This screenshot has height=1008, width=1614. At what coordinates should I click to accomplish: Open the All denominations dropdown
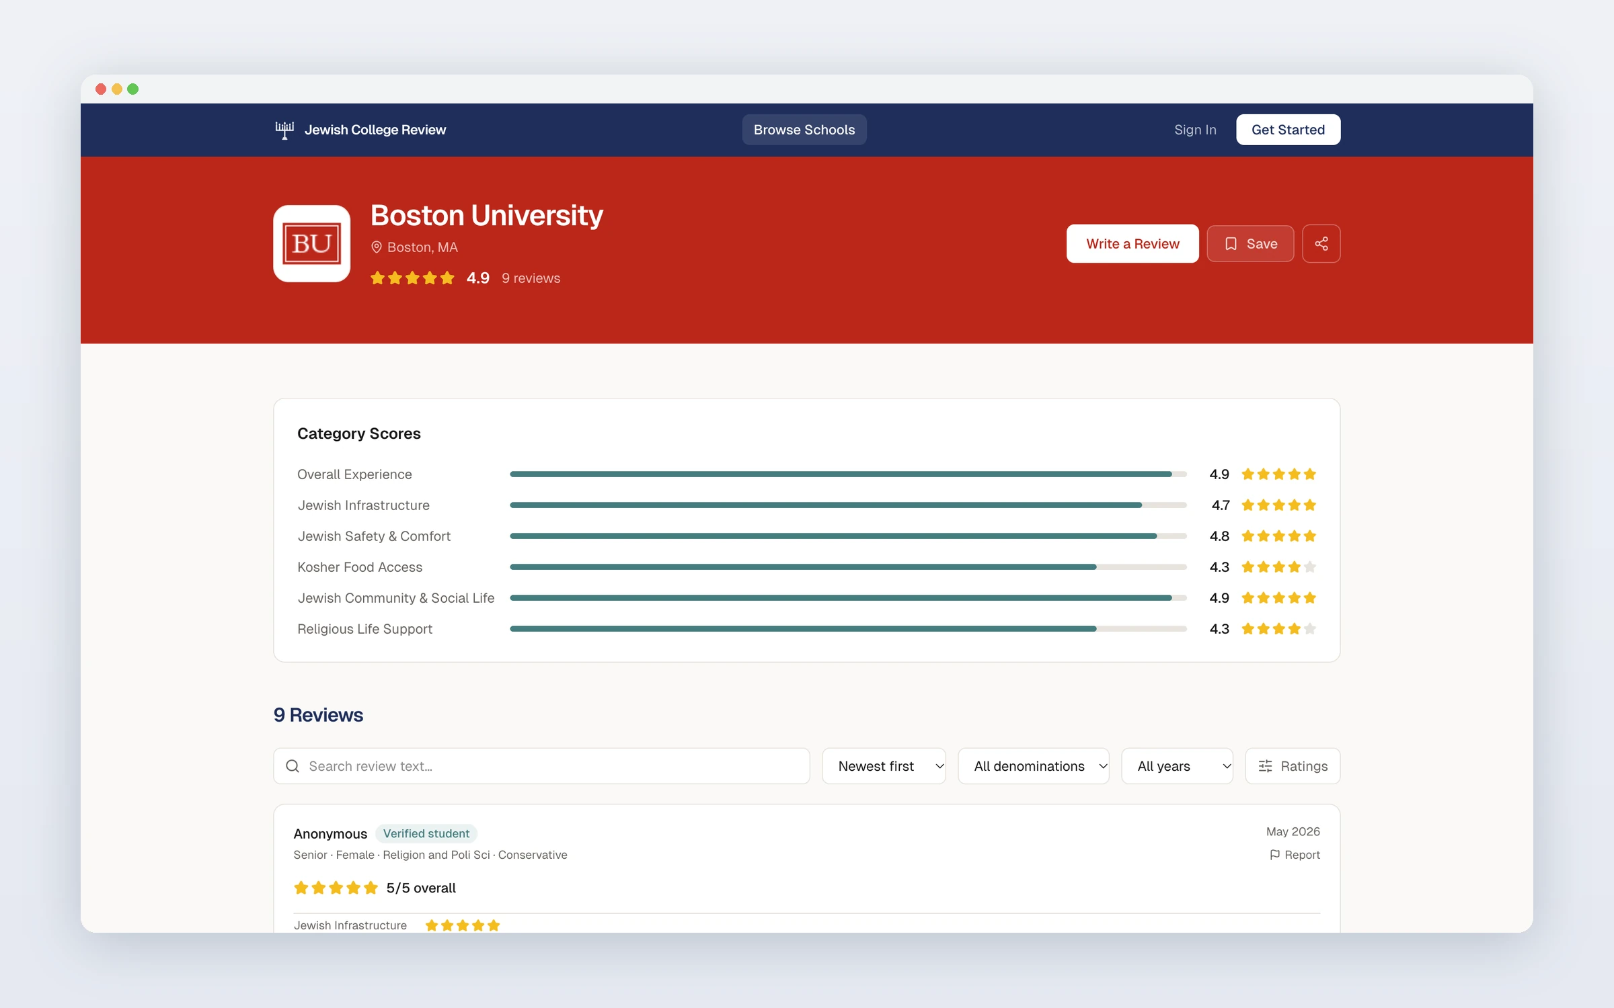pyautogui.click(x=1034, y=766)
